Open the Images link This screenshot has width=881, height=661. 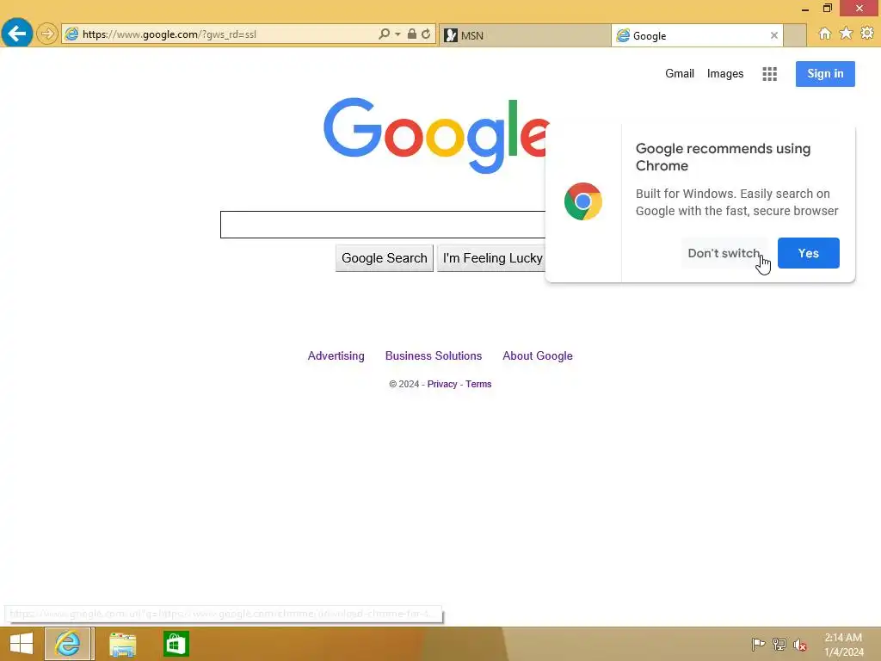click(x=724, y=74)
